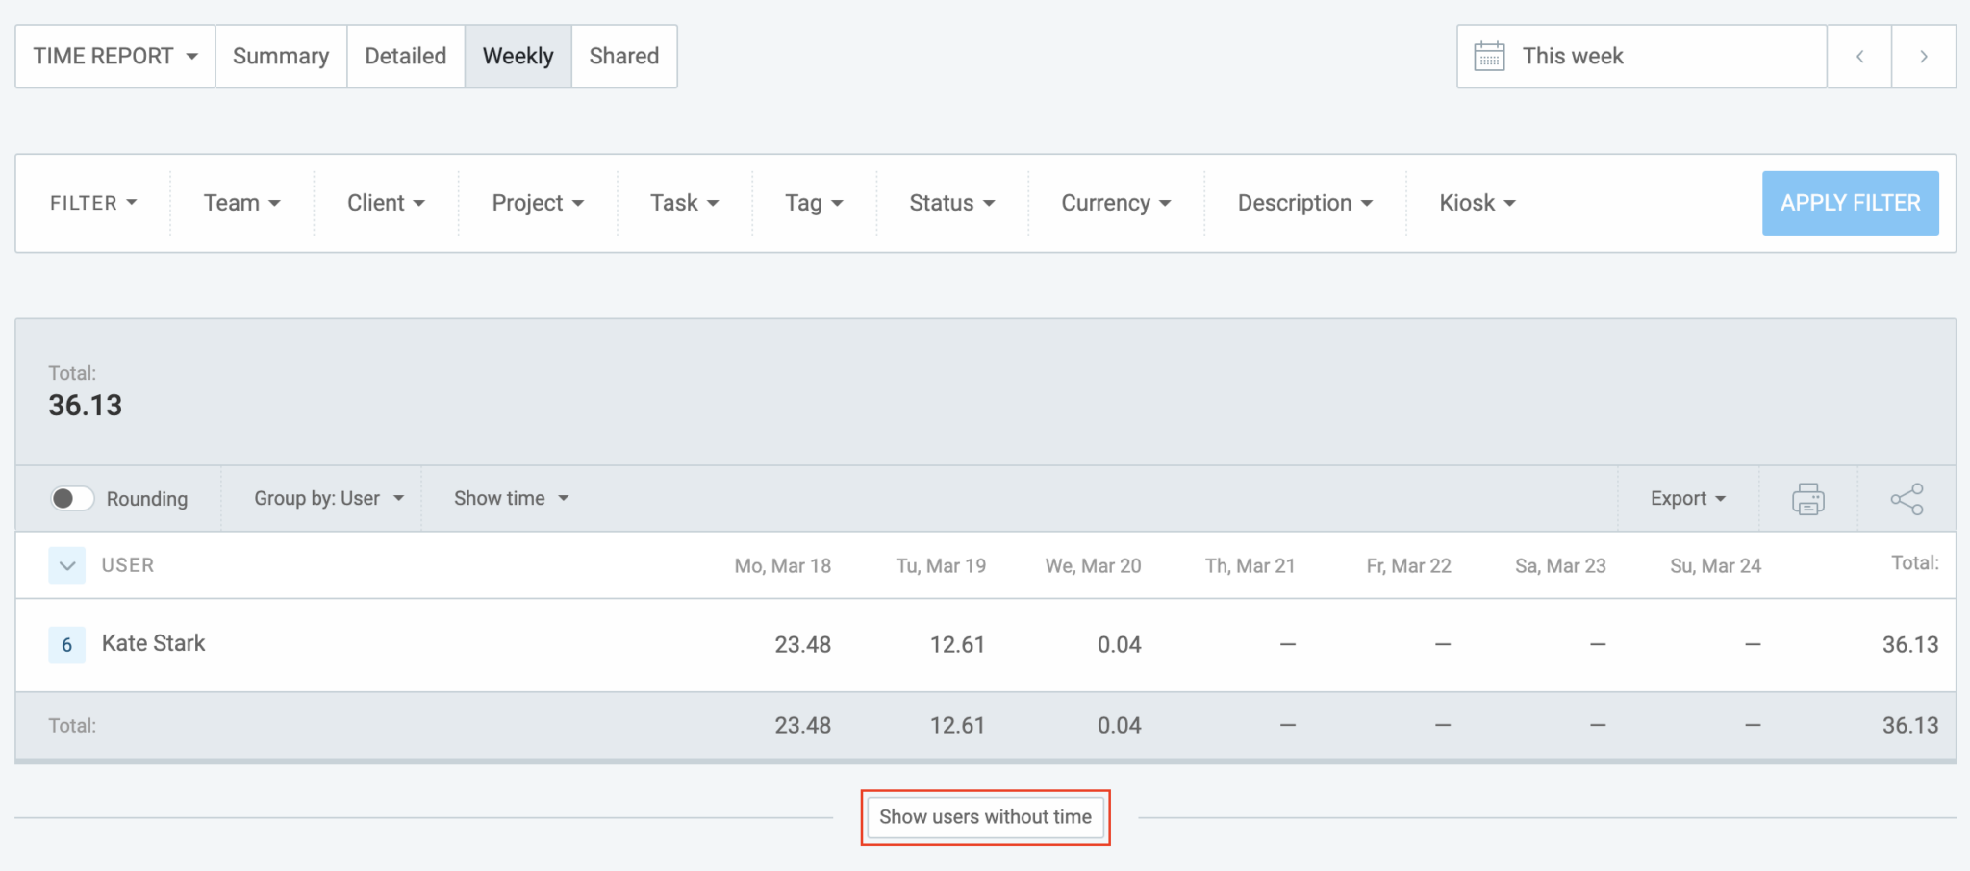Toggle the Rounding switch
The width and height of the screenshot is (1970, 871).
tap(72, 499)
